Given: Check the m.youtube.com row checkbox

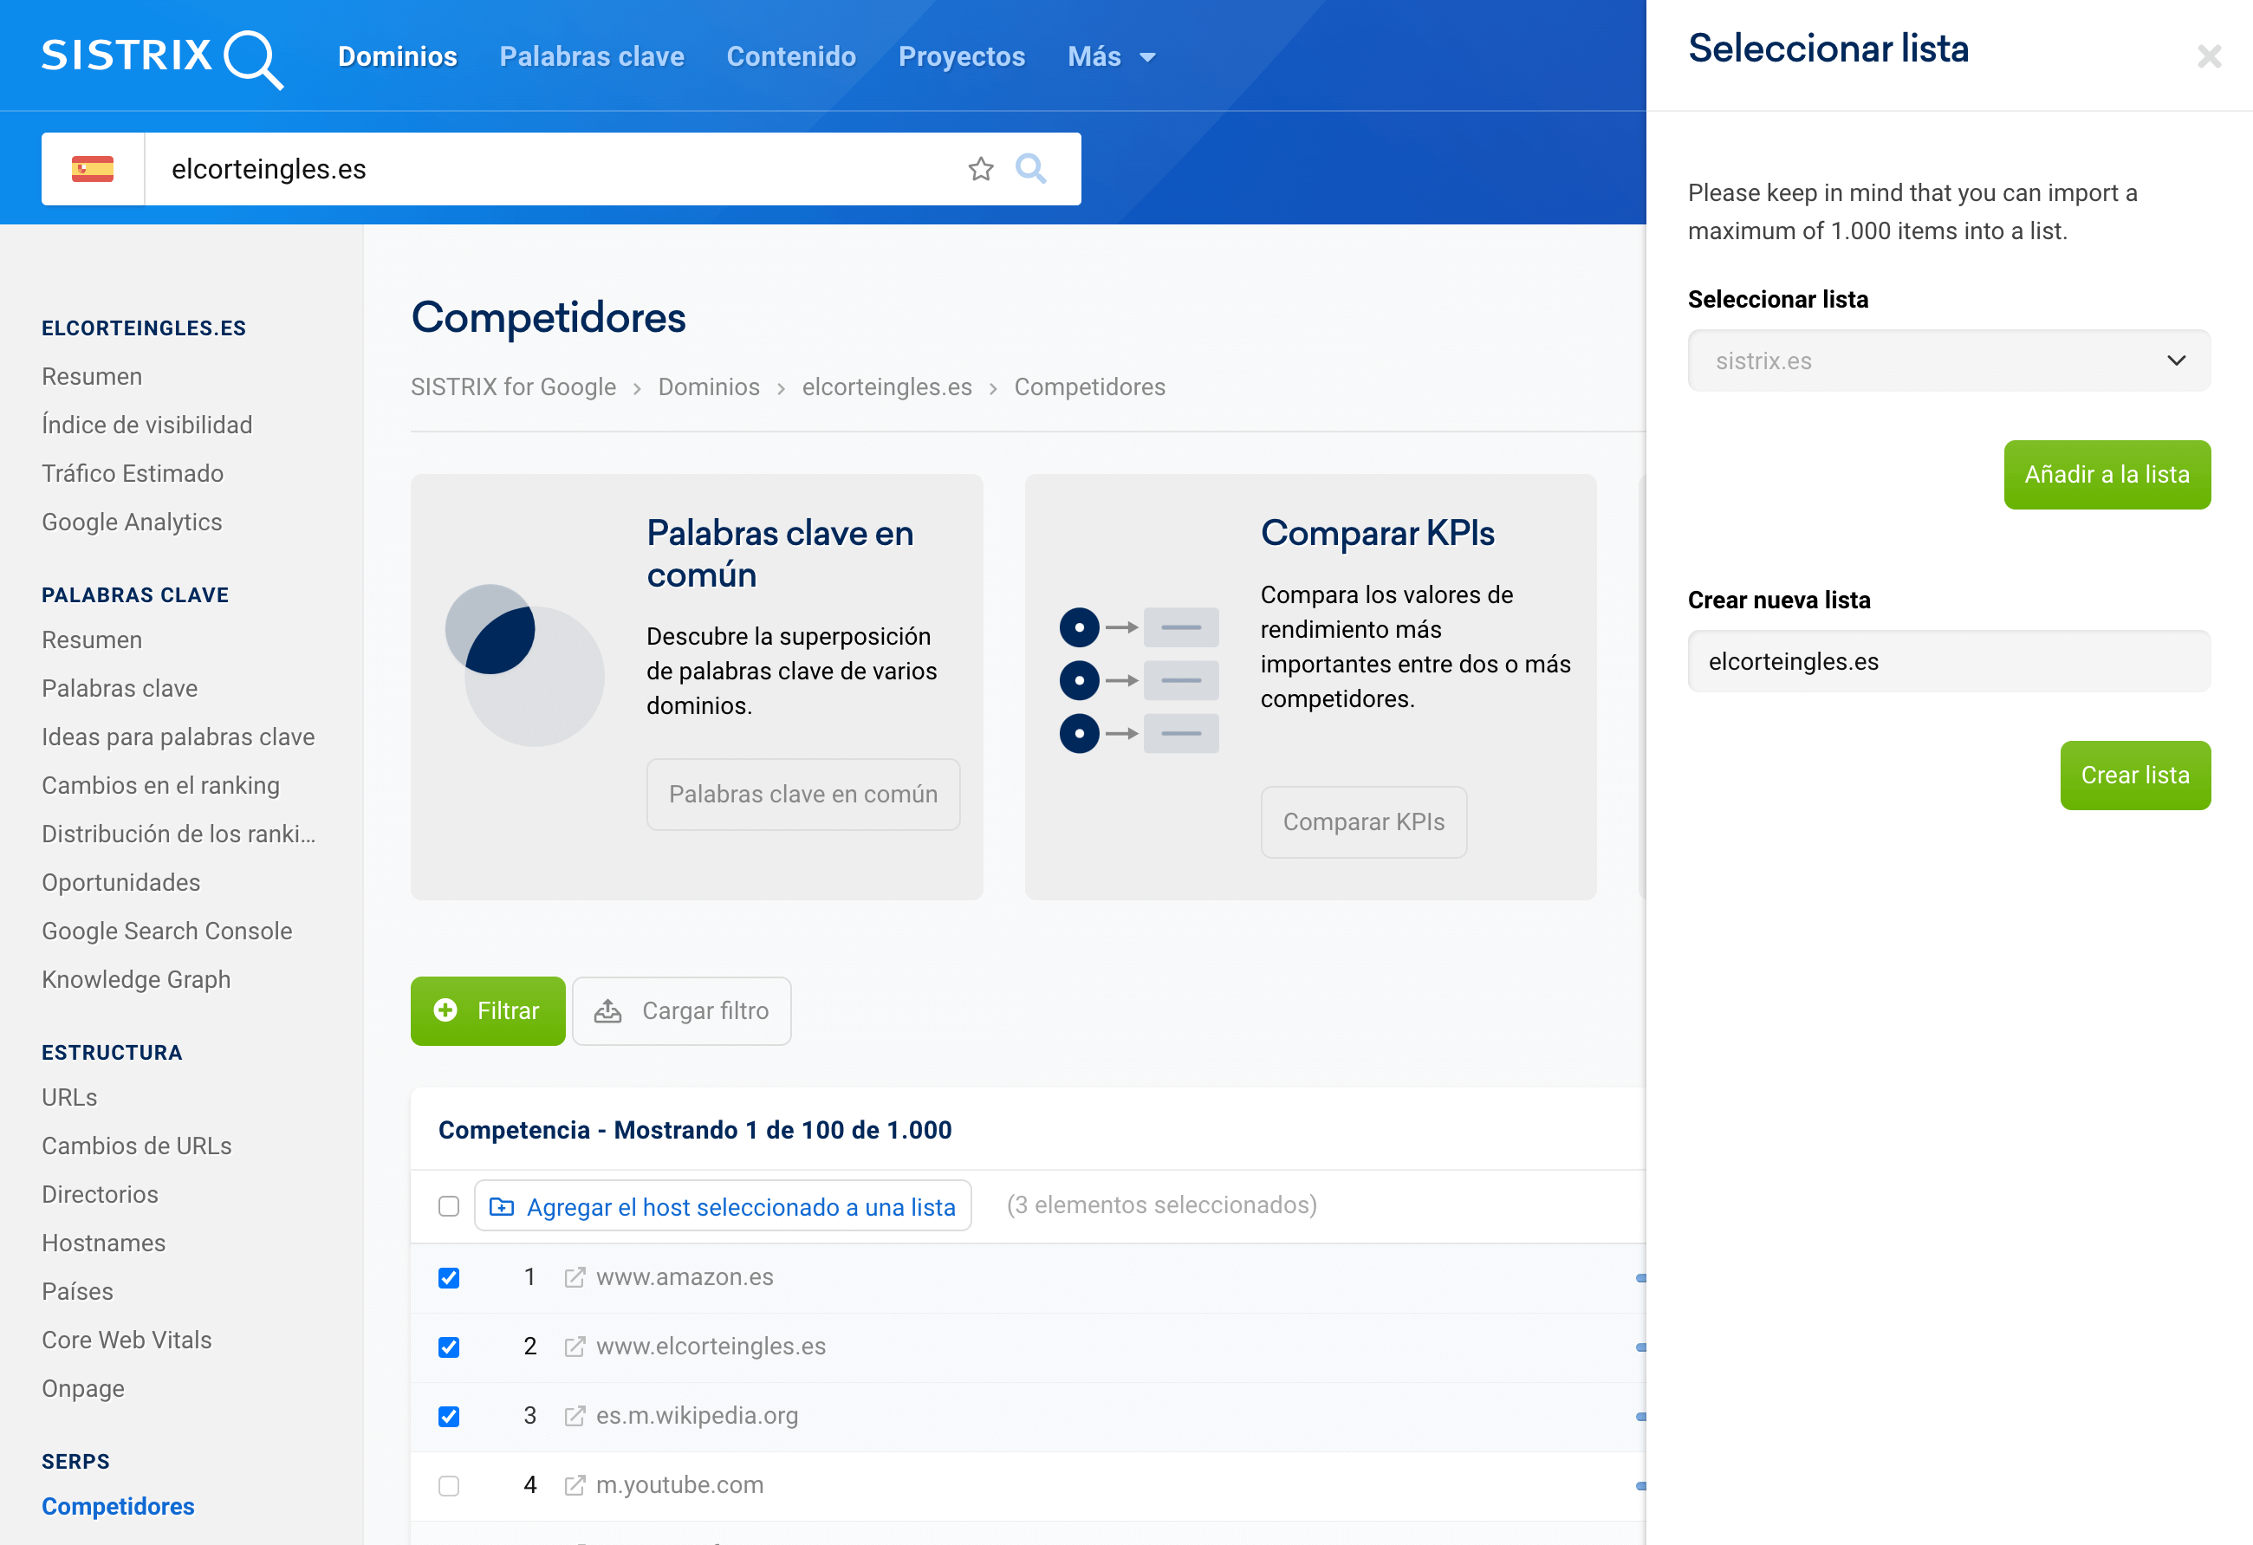Looking at the screenshot, I should (448, 1485).
